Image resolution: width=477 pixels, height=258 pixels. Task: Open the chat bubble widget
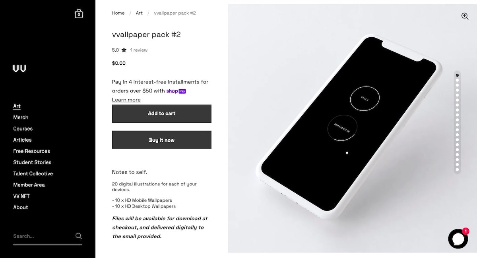click(458, 239)
